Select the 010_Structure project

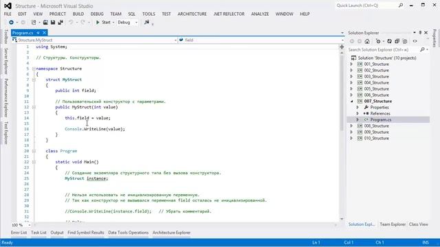(376, 138)
